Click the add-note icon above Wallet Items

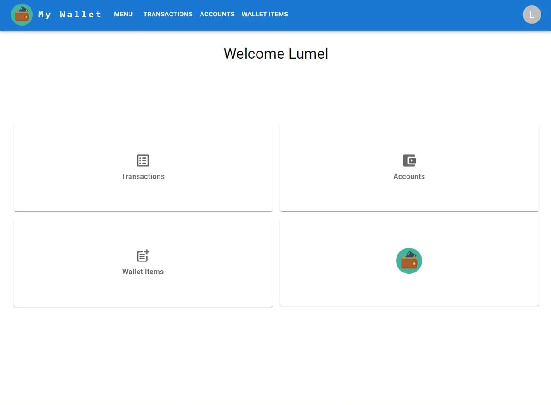point(143,256)
